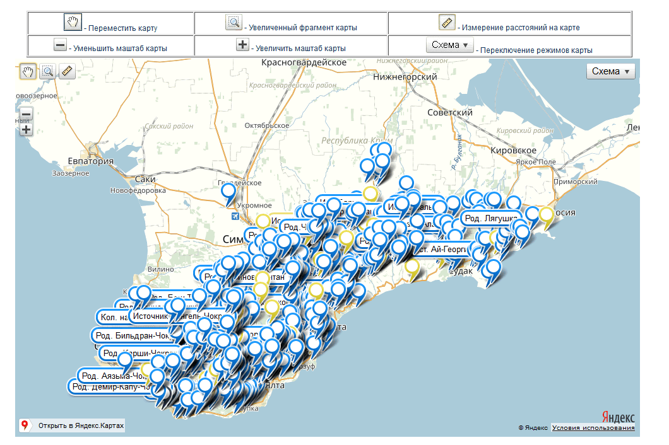Click the Новофёдоровка label
Image resolution: width=669 pixels, height=445 pixels.
point(138,190)
